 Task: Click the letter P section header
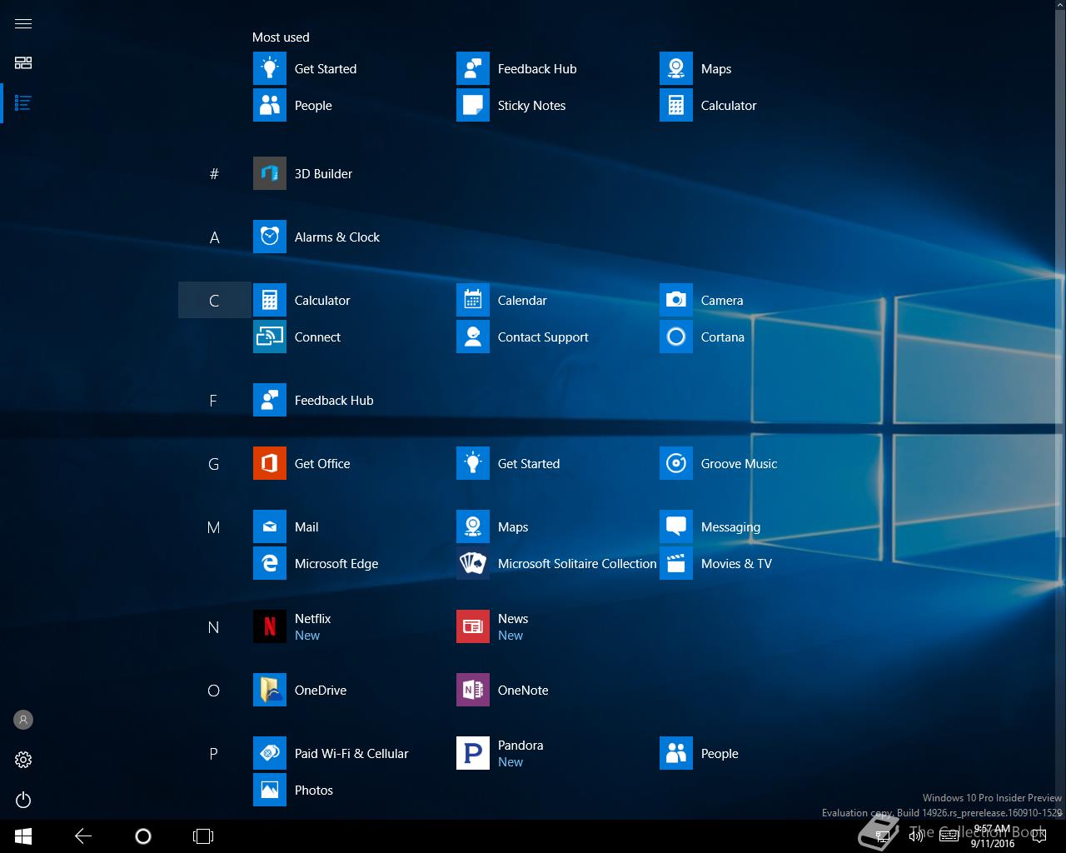[214, 754]
